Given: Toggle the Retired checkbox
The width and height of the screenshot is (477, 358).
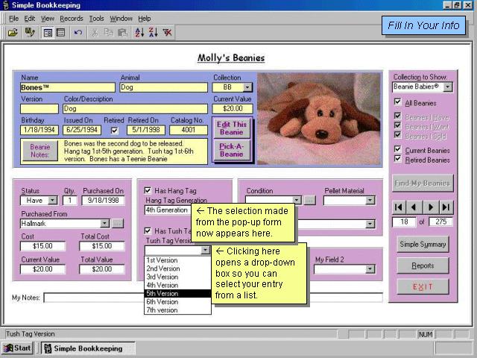Looking at the screenshot, I should (x=114, y=131).
